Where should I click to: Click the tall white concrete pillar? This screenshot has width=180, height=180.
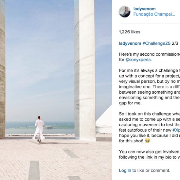coord(85,70)
